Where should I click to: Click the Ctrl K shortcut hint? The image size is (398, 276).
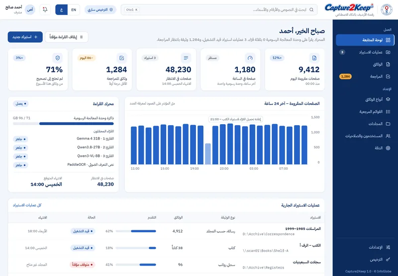click(x=132, y=9)
